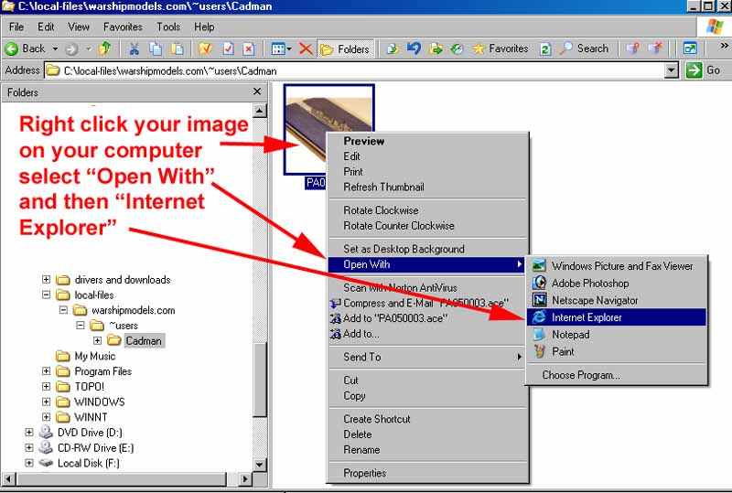Collapse the local-files tree node
The image size is (732, 493).
[47, 295]
